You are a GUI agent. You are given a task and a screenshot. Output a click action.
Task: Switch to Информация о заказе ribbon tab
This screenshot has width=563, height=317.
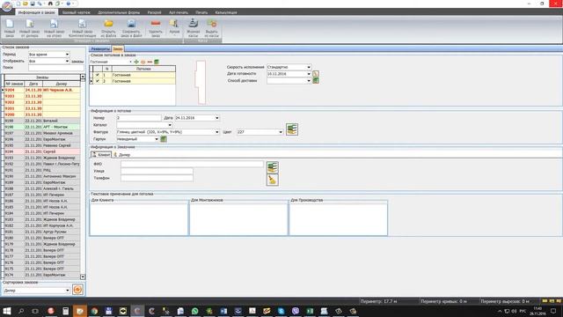pyautogui.click(x=37, y=12)
